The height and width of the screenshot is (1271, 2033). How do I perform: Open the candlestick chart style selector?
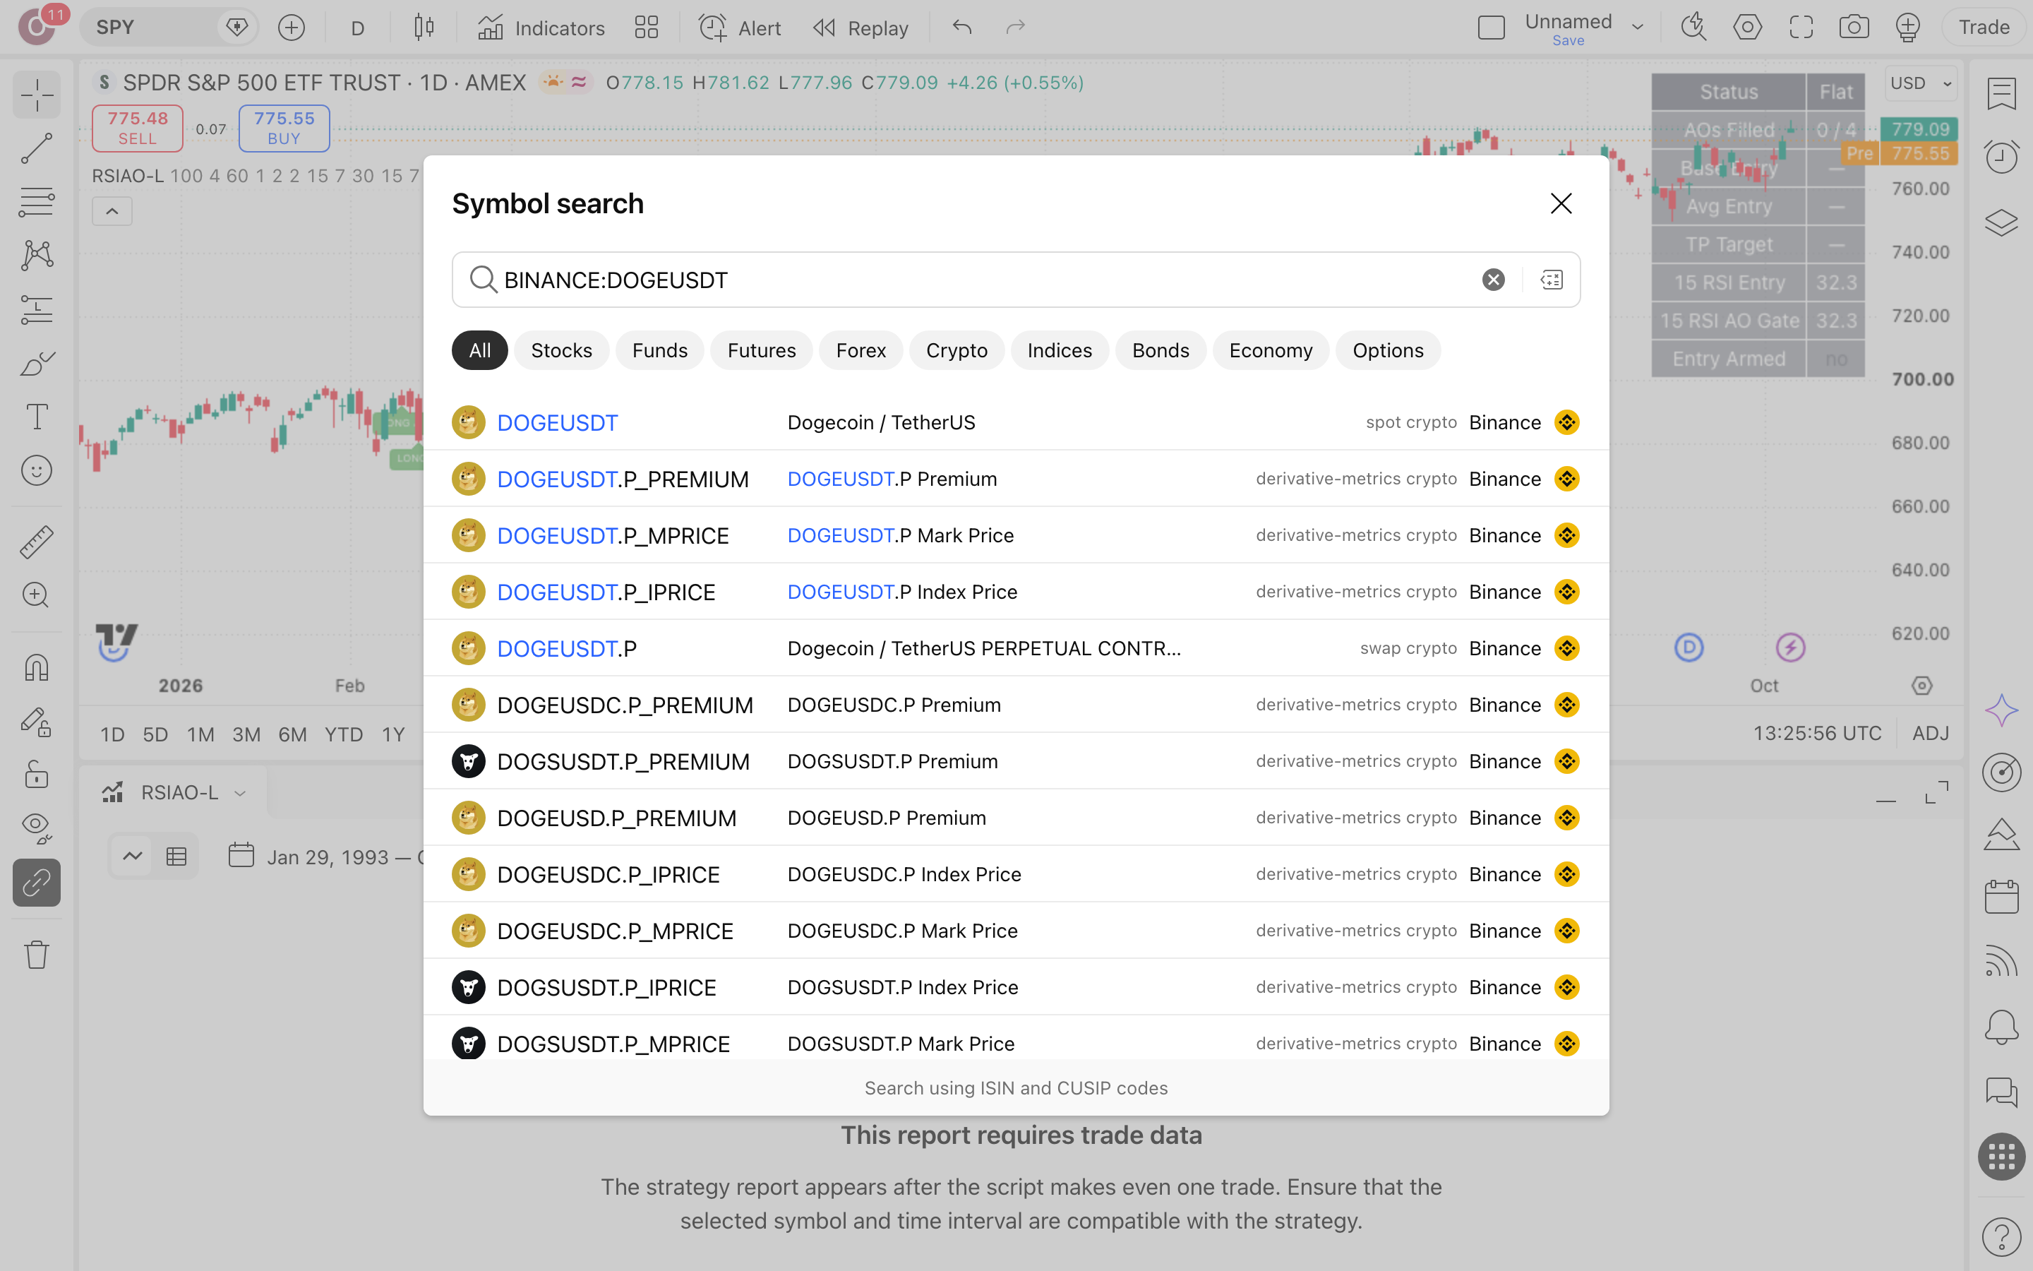click(x=424, y=28)
